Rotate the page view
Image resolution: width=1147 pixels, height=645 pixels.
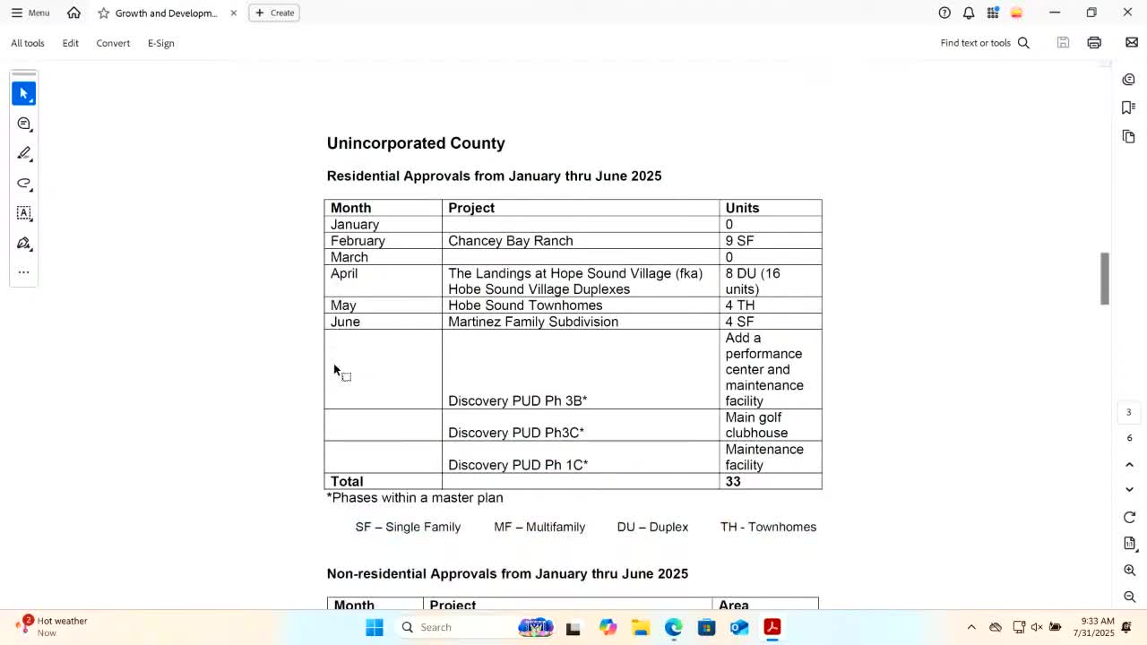pyautogui.click(x=1129, y=518)
